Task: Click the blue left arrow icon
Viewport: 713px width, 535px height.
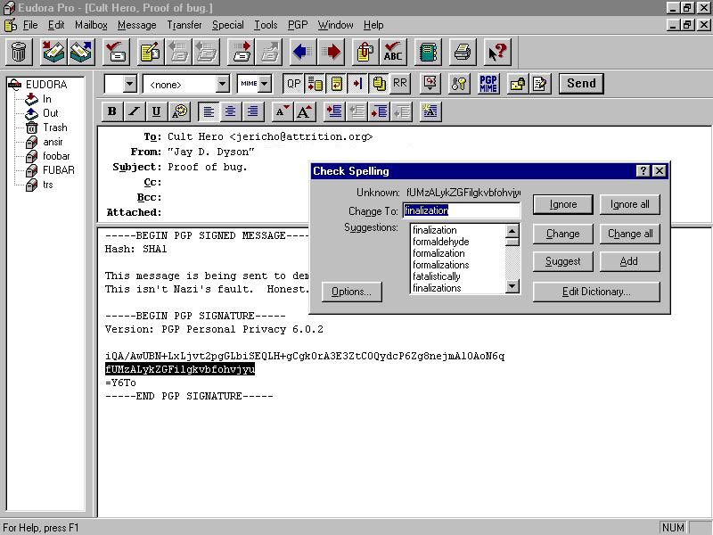Action: tap(301, 53)
